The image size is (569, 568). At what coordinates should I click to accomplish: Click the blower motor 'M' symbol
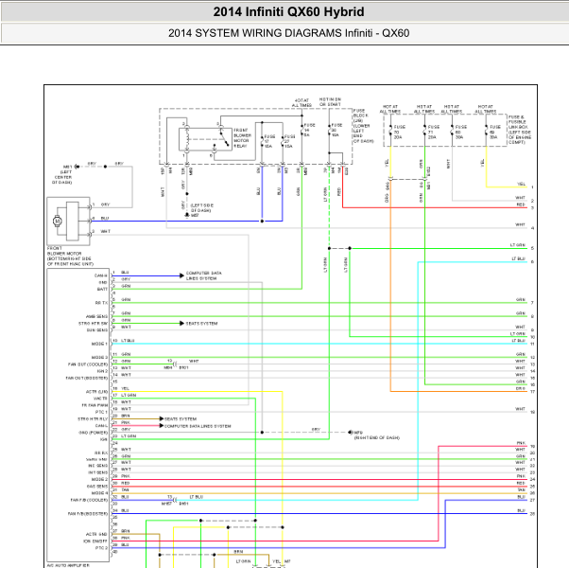(x=57, y=221)
